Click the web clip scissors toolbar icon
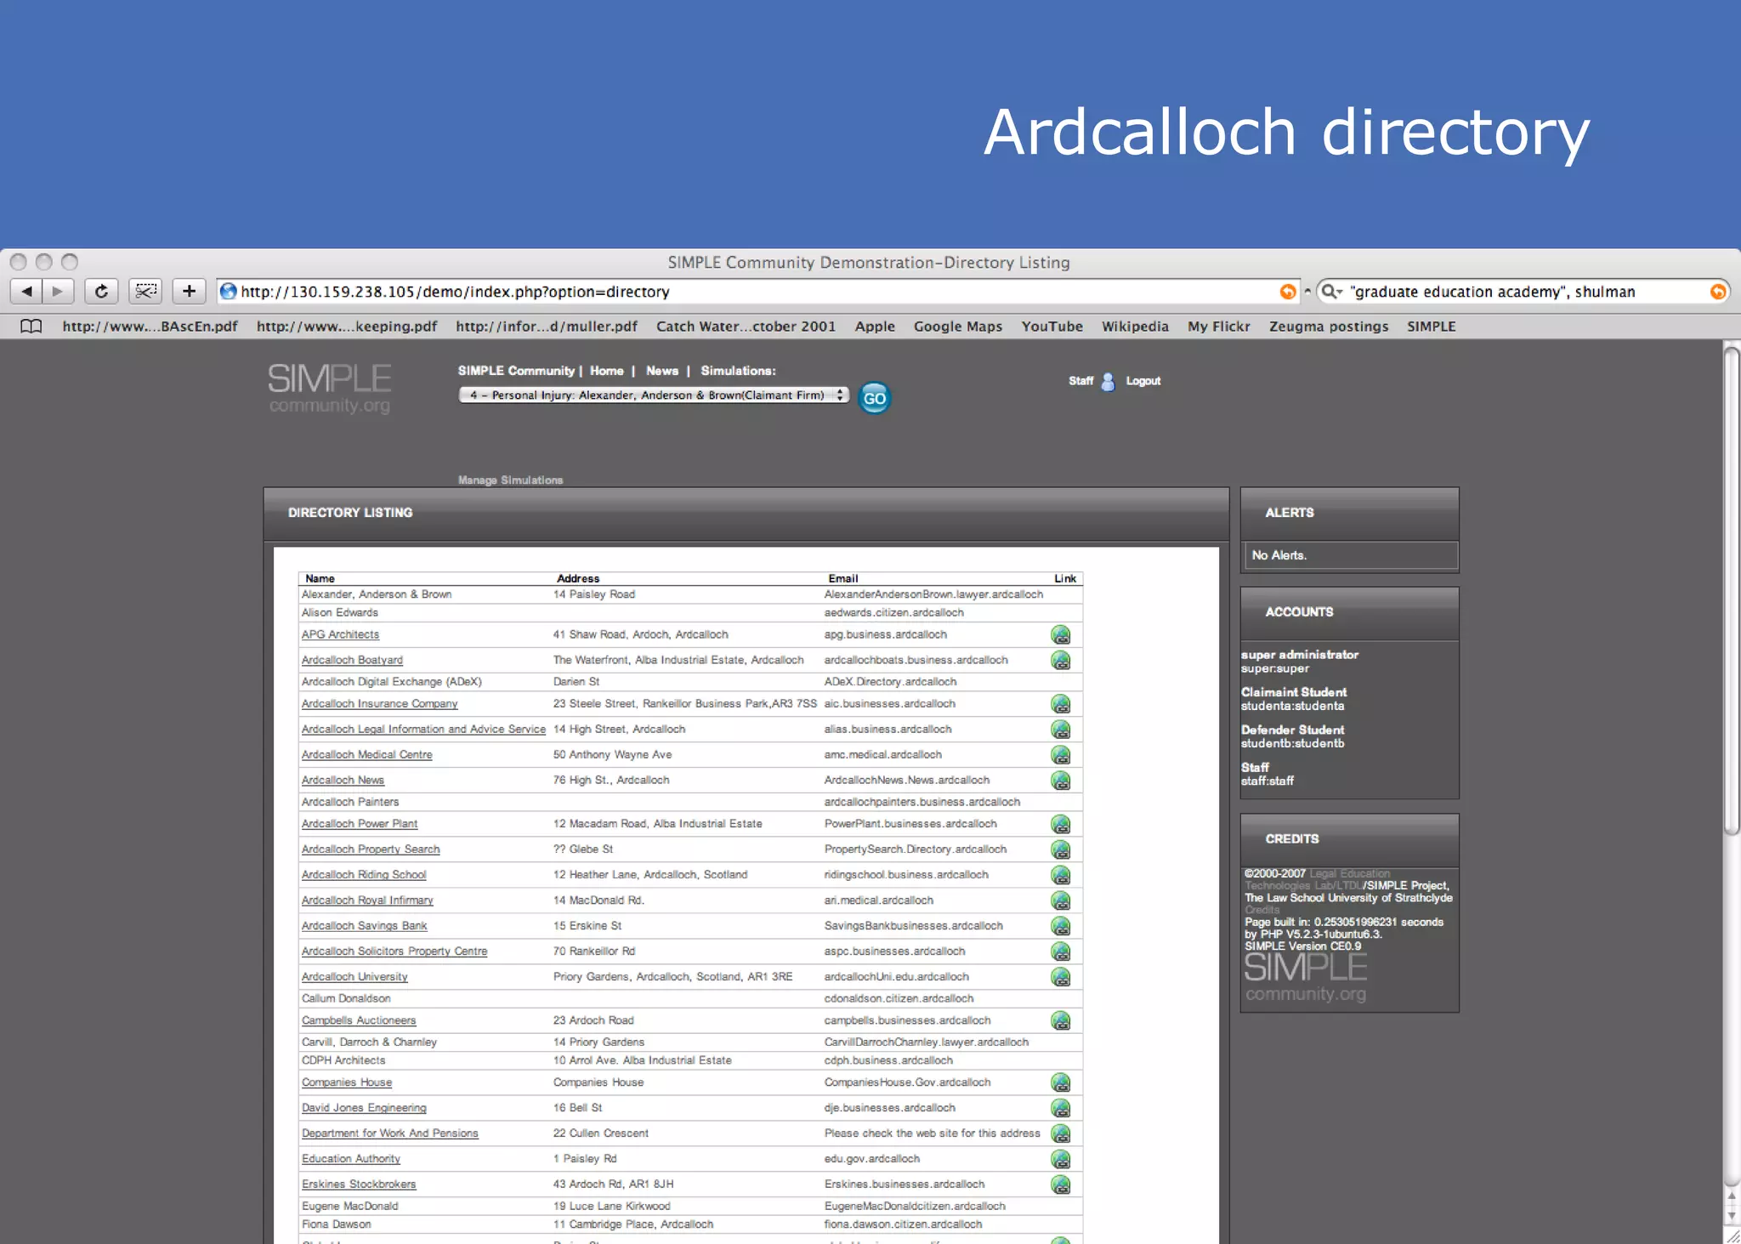The height and width of the screenshot is (1244, 1741). (x=145, y=292)
